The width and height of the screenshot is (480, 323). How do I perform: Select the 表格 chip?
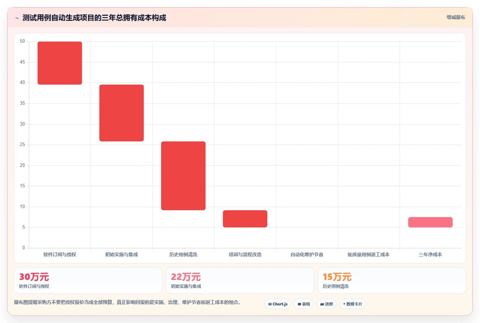(304, 304)
